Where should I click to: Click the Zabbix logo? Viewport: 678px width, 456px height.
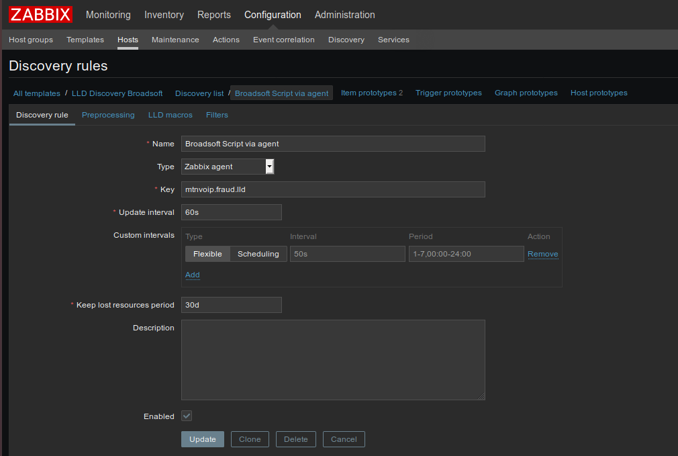[40, 14]
